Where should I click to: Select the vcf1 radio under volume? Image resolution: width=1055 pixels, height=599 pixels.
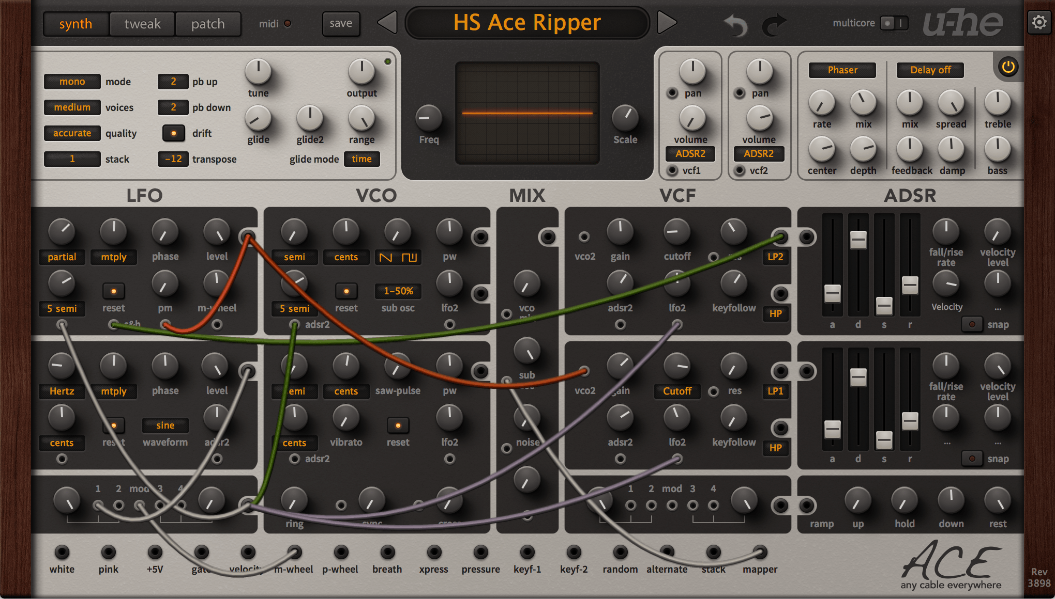pyautogui.click(x=672, y=170)
